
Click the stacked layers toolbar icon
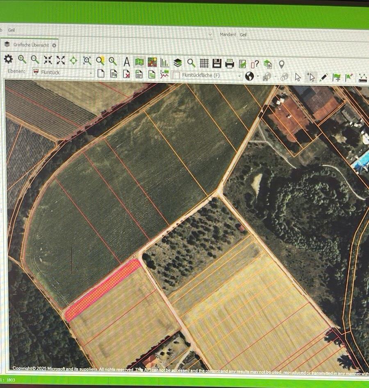tap(178, 63)
